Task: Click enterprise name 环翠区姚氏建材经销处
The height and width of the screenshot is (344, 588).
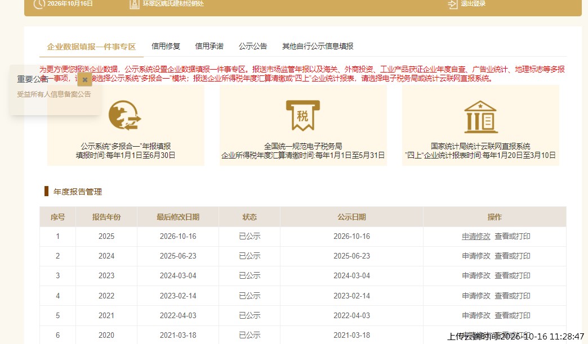Action: pos(173,4)
